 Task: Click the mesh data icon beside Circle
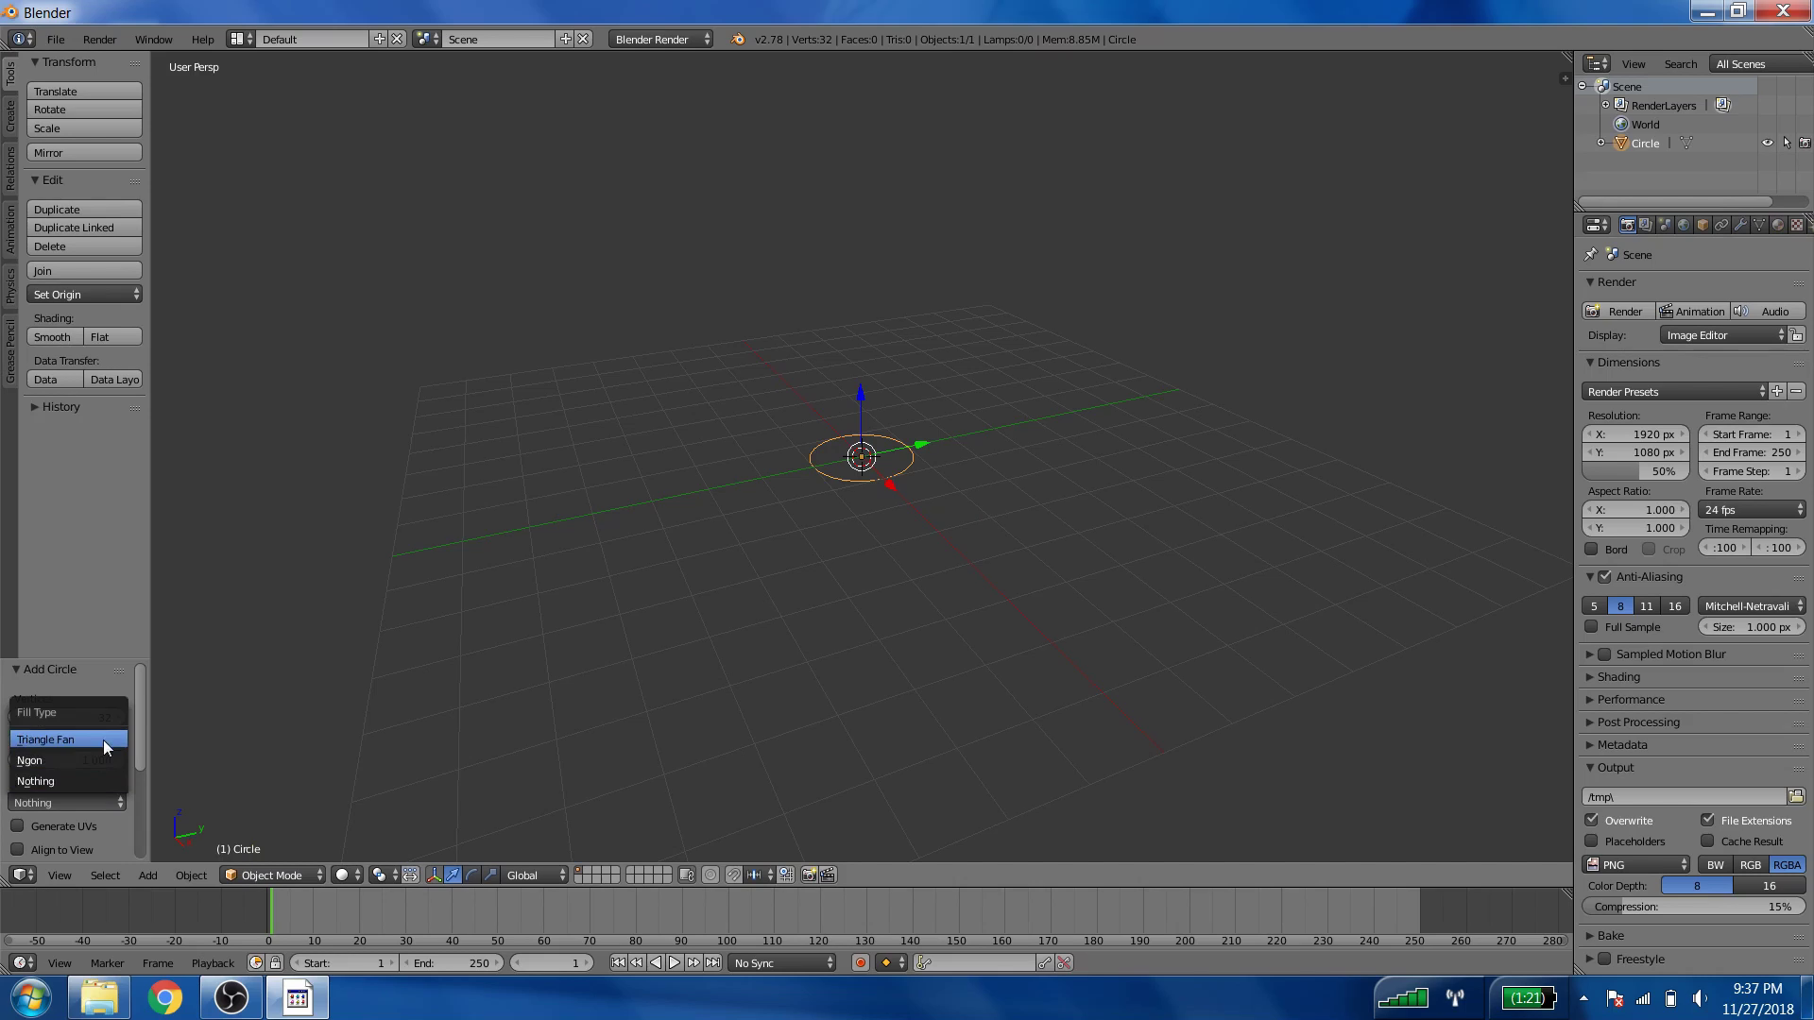(x=1686, y=143)
